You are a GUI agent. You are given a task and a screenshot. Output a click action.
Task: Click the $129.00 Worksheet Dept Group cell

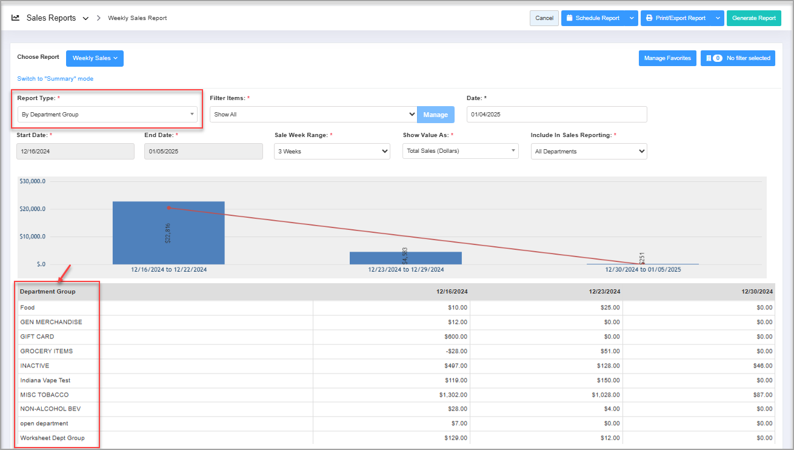[456, 438]
